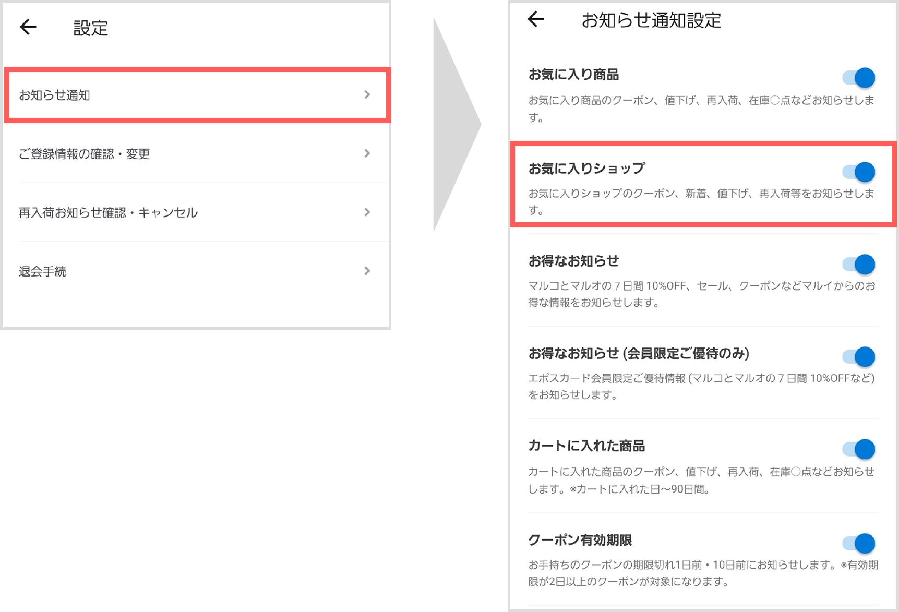Open ご登録情報の確認・変更 using the chevron
The width and height of the screenshot is (899, 612).
368,153
